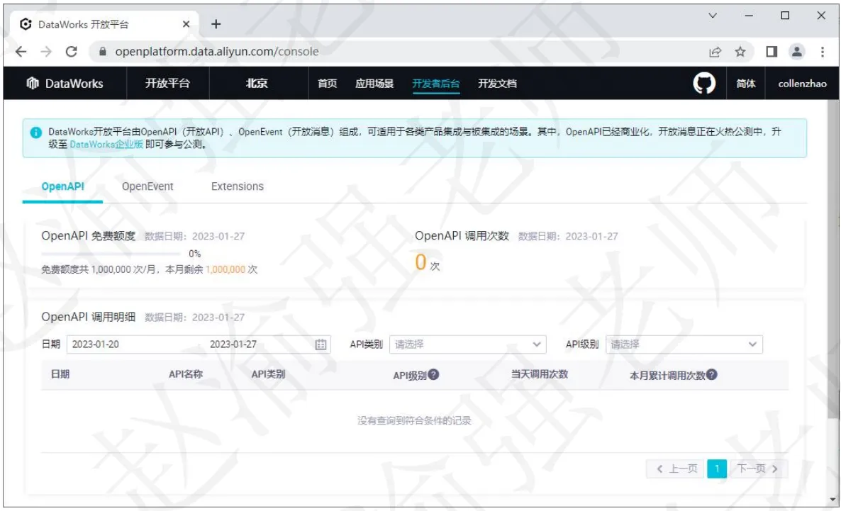This screenshot has height=511, width=841.
Task: Click the API名称 column header
Action: (186, 374)
